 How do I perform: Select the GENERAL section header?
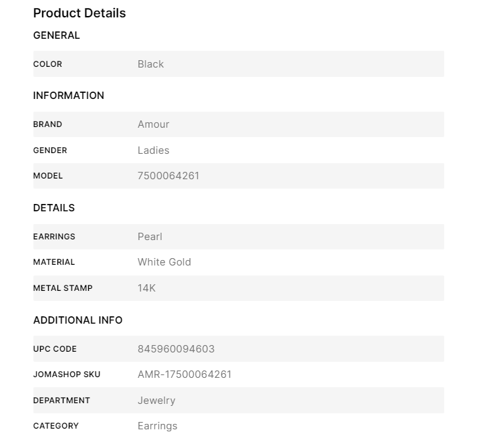(56, 35)
